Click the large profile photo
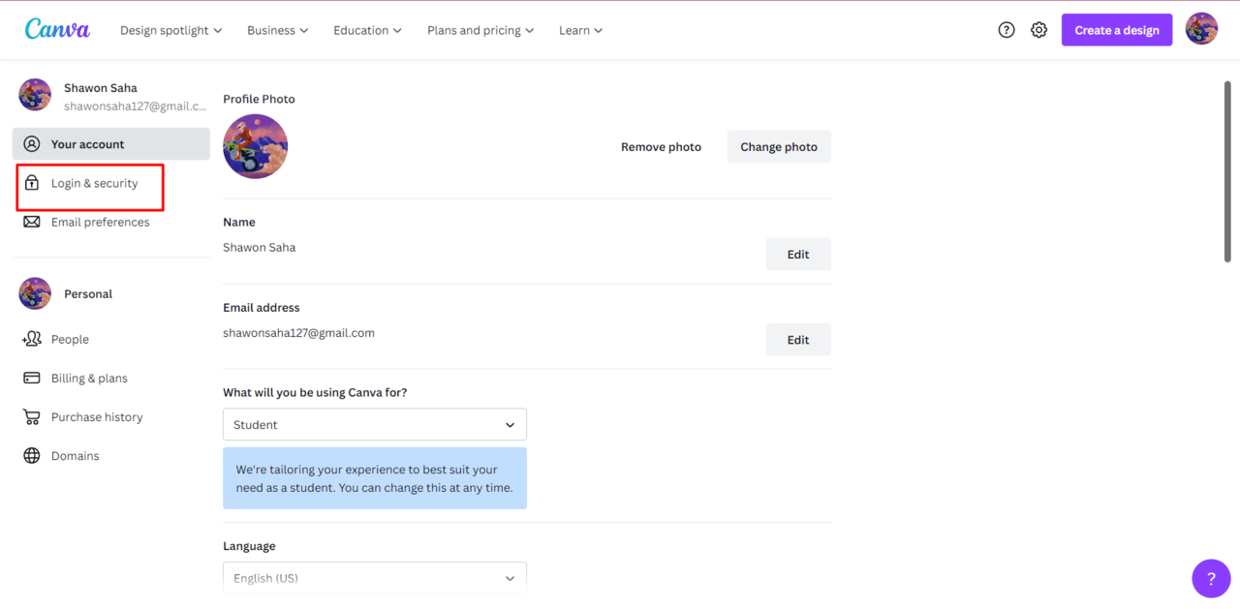The image size is (1240, 609). click(256, 146)
